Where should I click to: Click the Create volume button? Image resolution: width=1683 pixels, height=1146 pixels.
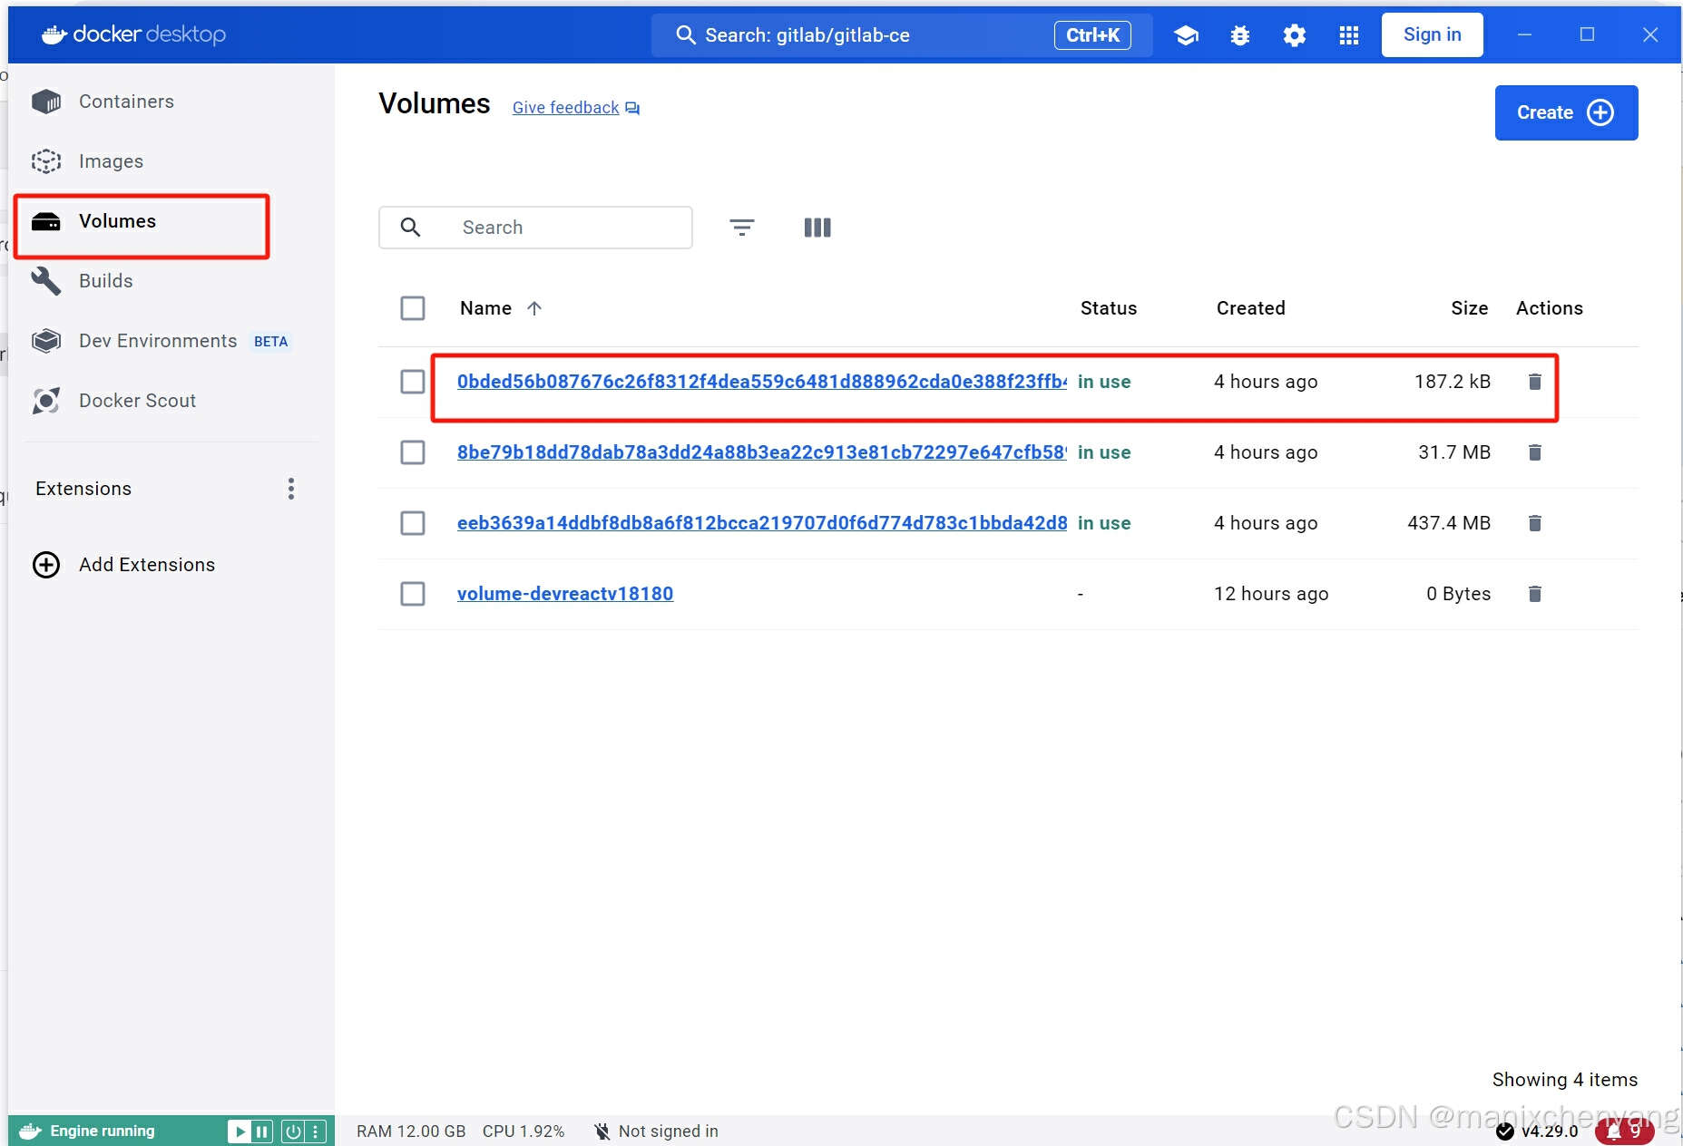click(1566, 112)
